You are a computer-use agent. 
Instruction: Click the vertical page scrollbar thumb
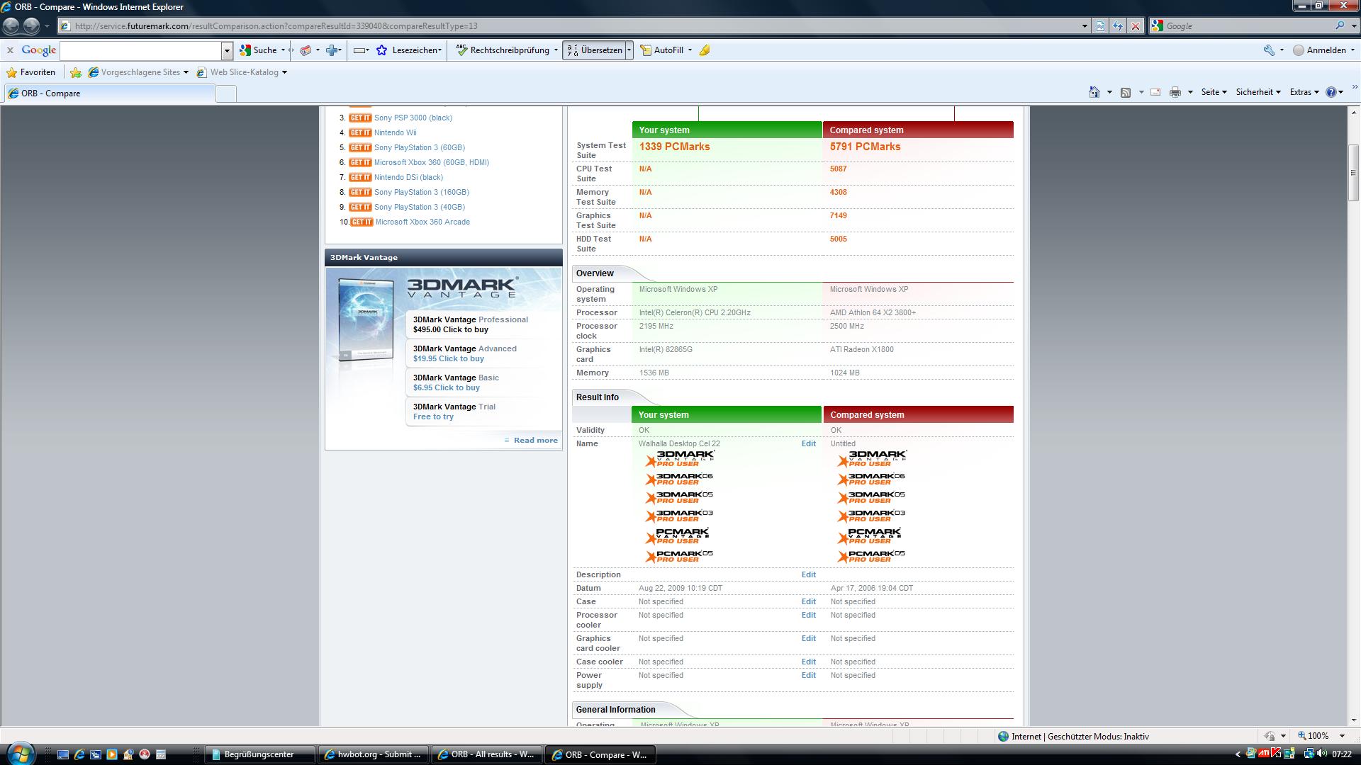click(x=1353, y=173)
